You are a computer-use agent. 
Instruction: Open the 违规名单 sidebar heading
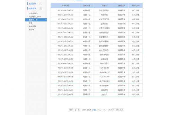[x=32, y=8]
